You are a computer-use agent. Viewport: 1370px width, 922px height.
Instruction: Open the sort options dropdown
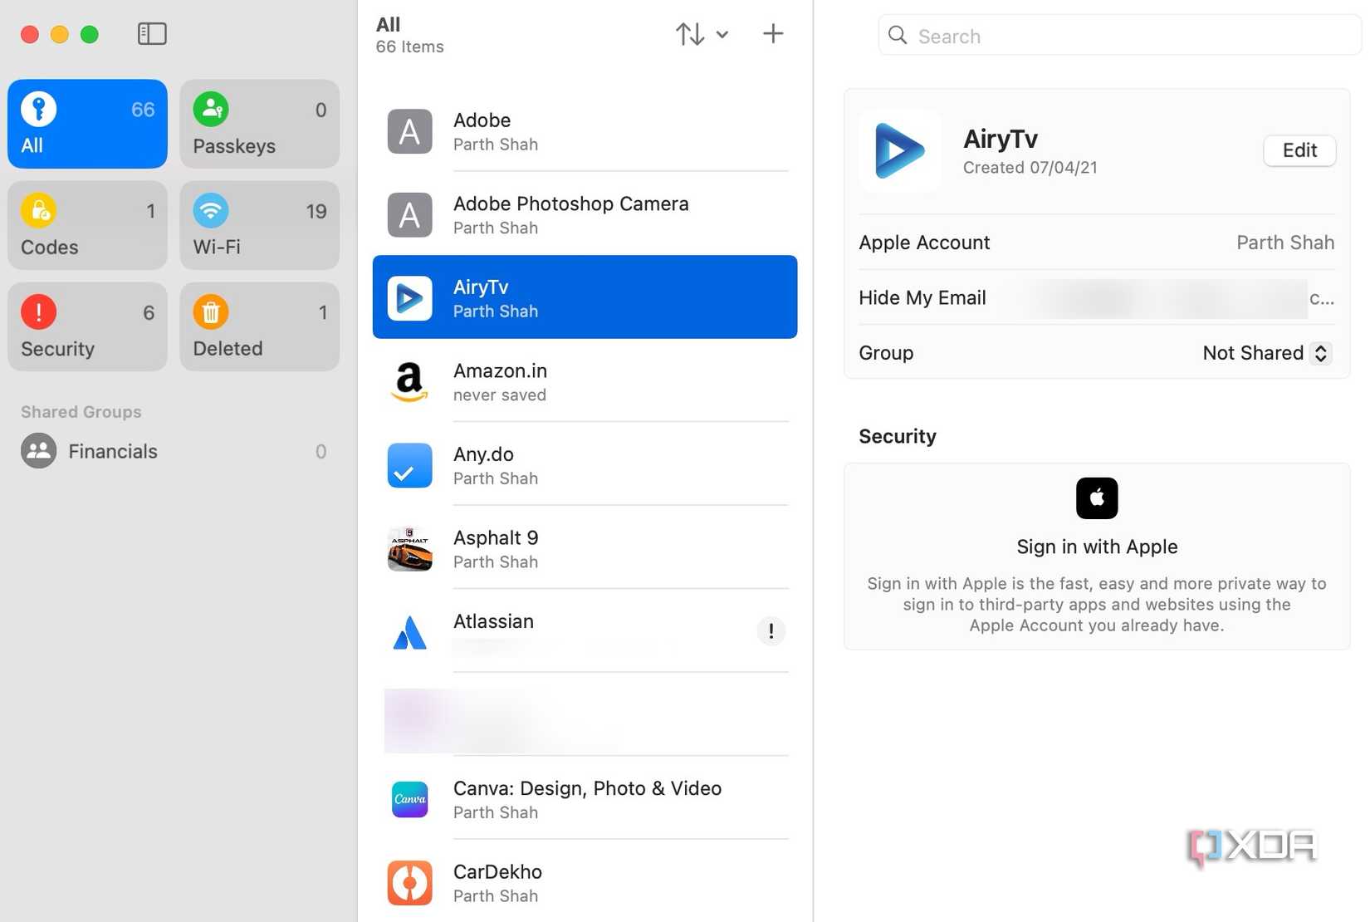(702, 34)
